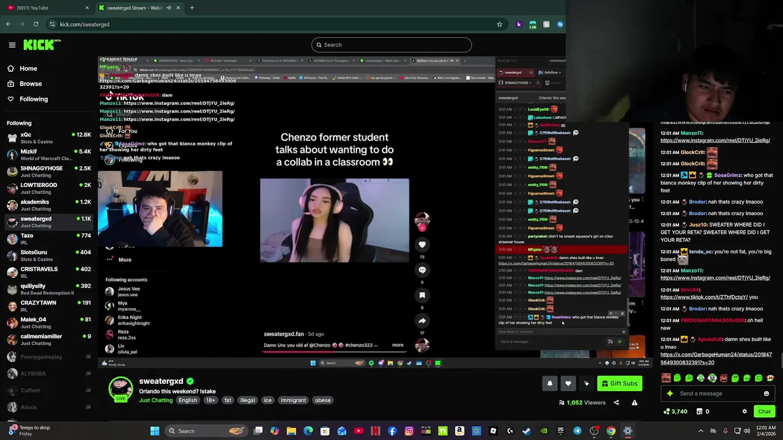The width and height of the screenshot is (783, 440).
Task: Click the Just Chatting category link
Action: [155, 400]
